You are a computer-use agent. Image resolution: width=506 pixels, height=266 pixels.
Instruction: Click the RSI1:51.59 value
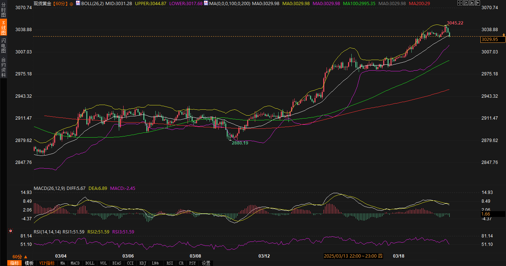click(x=73, y=232)
